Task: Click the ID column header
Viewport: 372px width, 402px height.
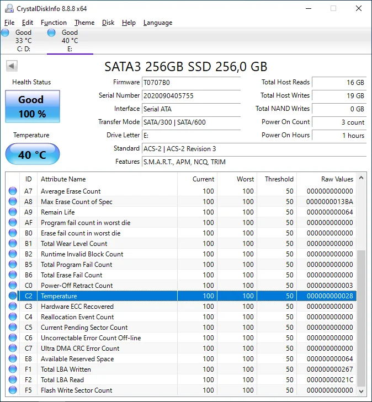Action: coord(29,179)
